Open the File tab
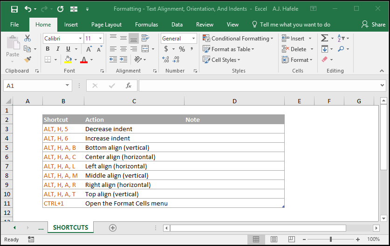 pos(14,25)
